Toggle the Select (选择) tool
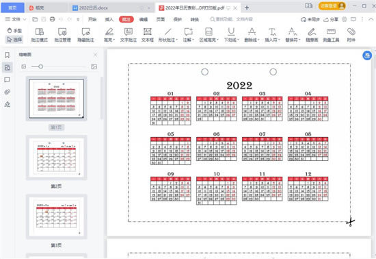Screen dimensions: 376x259 tap(14, 40)
